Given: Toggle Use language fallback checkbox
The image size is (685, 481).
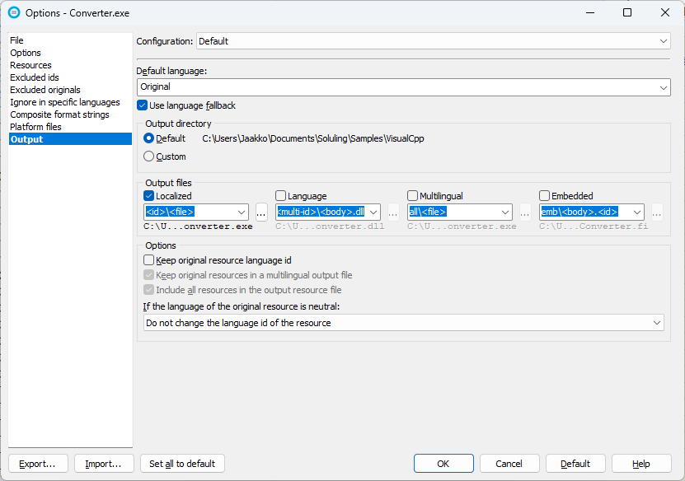Looking at the screenshot, I should (x=142, y=105).
